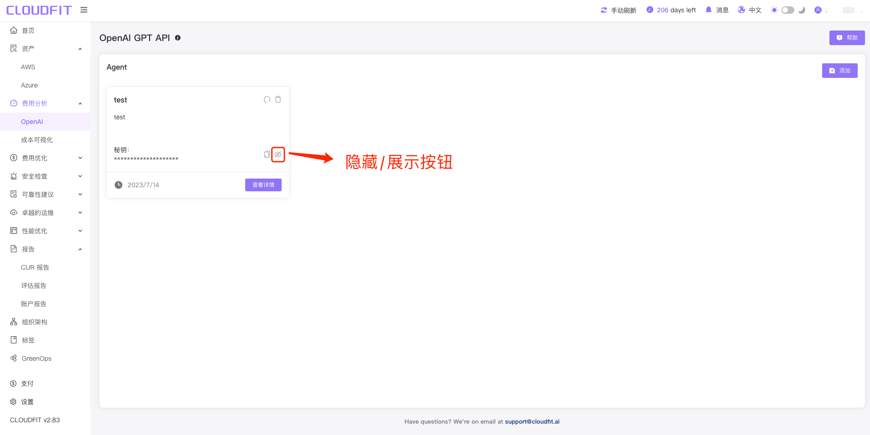This screenshot has height=435, width=870.
Task: Click the Agent section heading
Action: 117,67
